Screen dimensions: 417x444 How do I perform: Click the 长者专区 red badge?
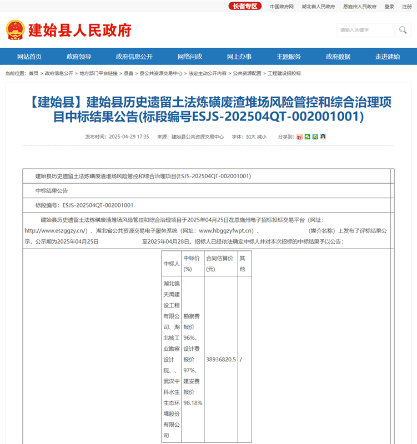[245, 7]
